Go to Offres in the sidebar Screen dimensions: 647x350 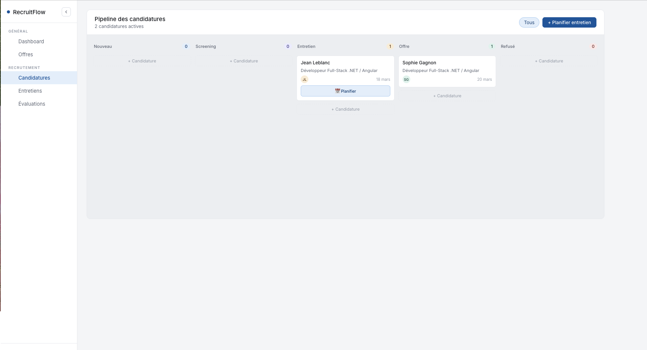(26, 54)
